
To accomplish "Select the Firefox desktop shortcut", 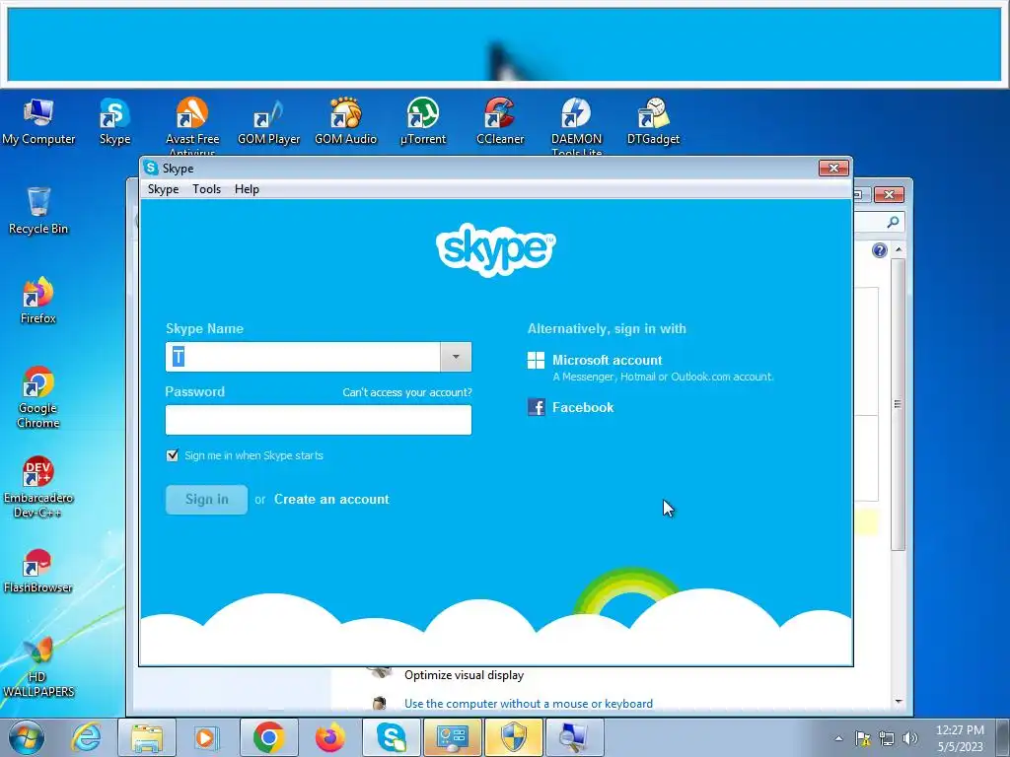I will click(38, 301).
